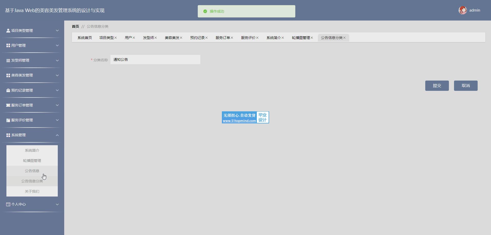Click the 分类名称 input field

(x=155, y=60)
